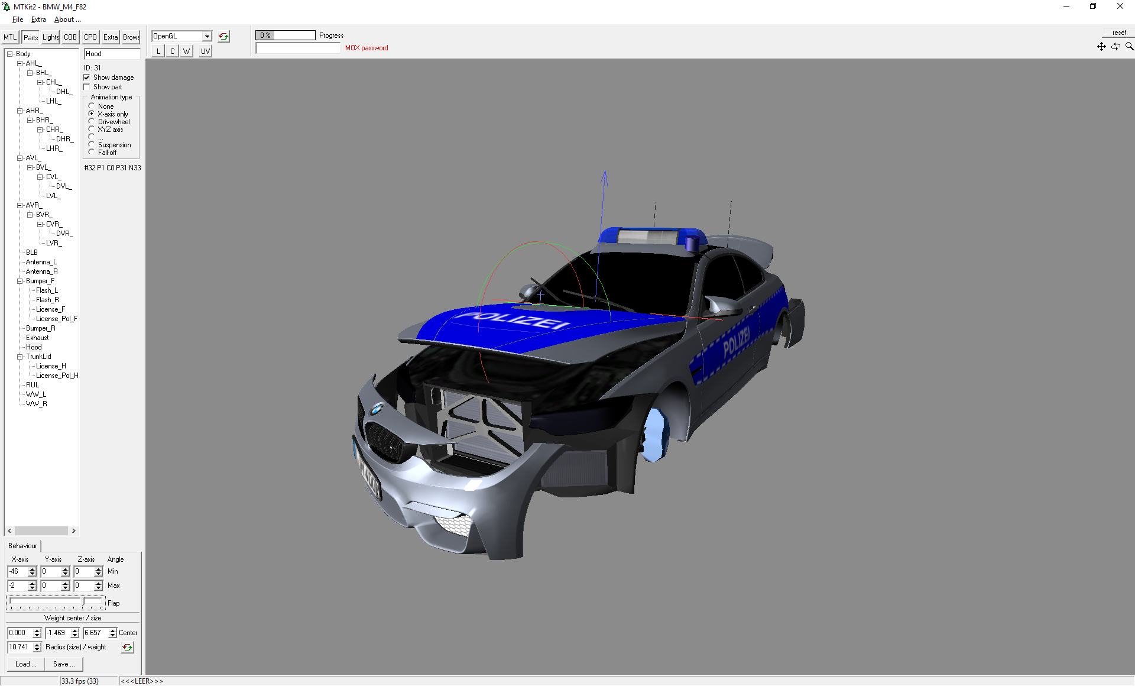Select the Antenna_L tree item

click(41, 262)
